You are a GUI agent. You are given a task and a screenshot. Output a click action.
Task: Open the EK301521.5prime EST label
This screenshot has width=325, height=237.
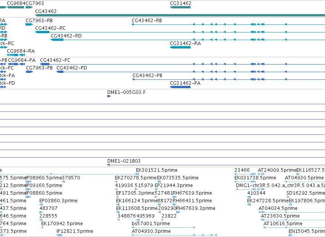coord(157,170)
